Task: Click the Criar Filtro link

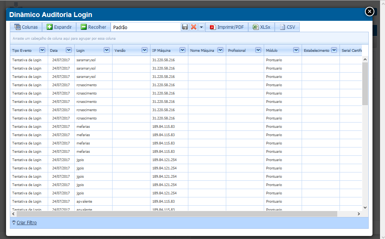Action: pos(27,223)
